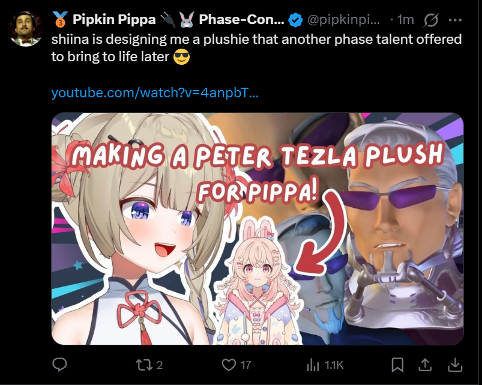Image resolution: width=482 pixels, height=385 pixels.
Task: Click the download arrow icon
Action: [455, 365]
